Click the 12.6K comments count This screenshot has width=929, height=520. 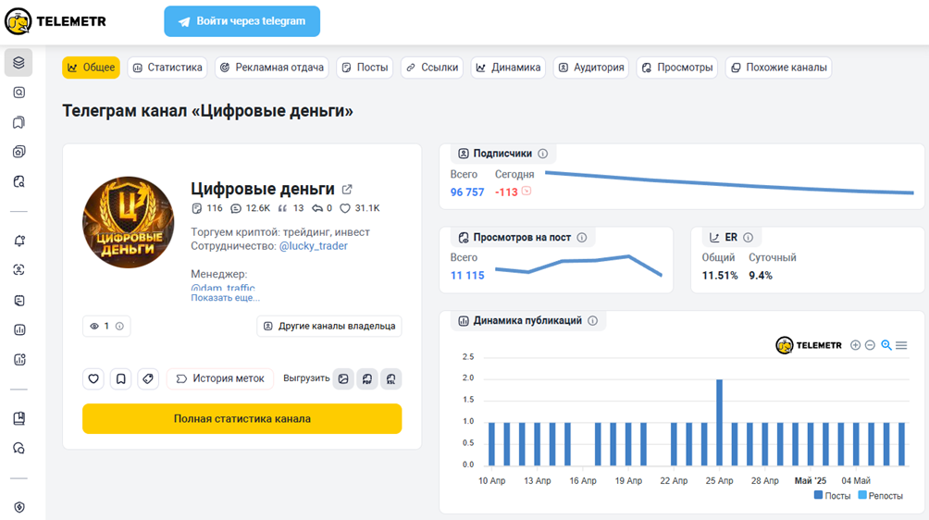coord(250,208)
